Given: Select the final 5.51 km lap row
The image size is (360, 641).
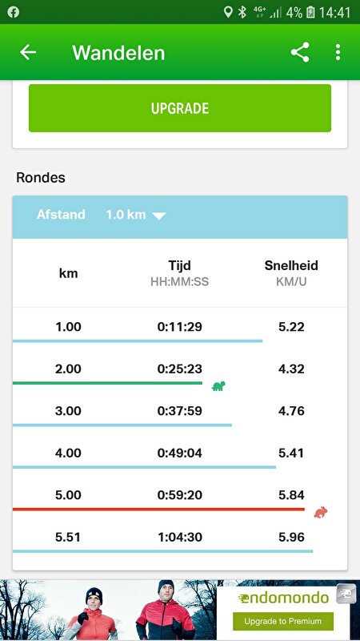Looking at the screenshot, I should [179, 538].
